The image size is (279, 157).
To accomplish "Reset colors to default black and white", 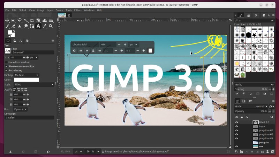I will coord(9,36).
